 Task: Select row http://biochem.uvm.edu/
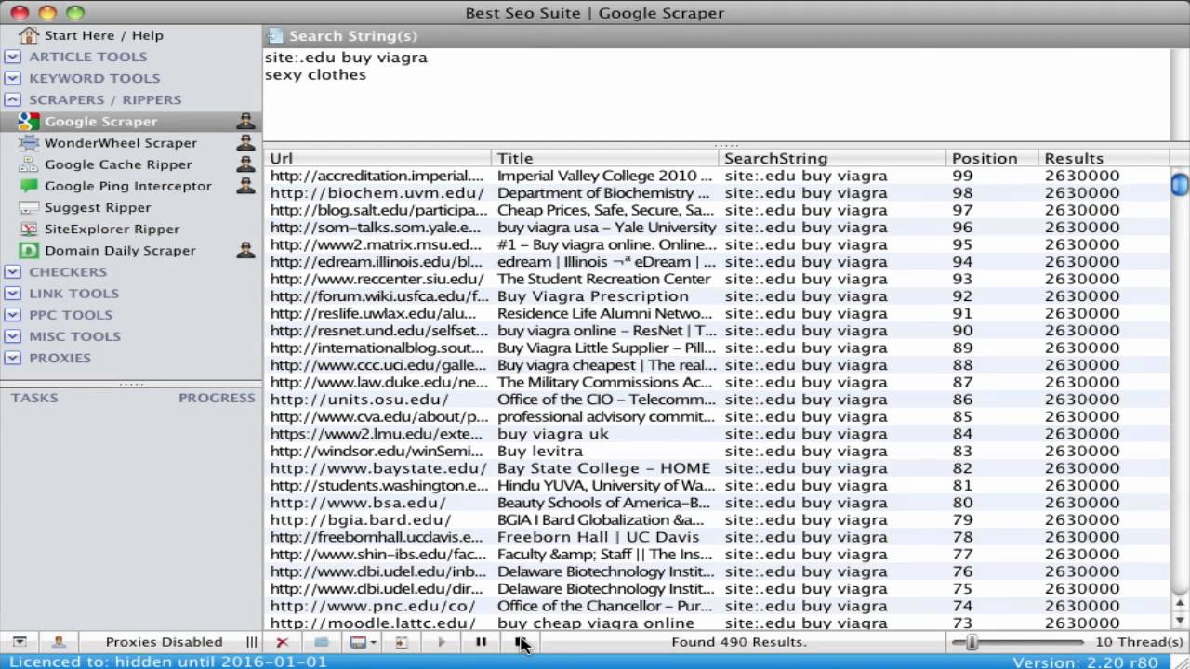click(x=716, y=193)
